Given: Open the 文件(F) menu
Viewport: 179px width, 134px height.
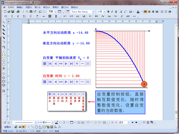Looking at the screenshot, I should pos(10,7).
